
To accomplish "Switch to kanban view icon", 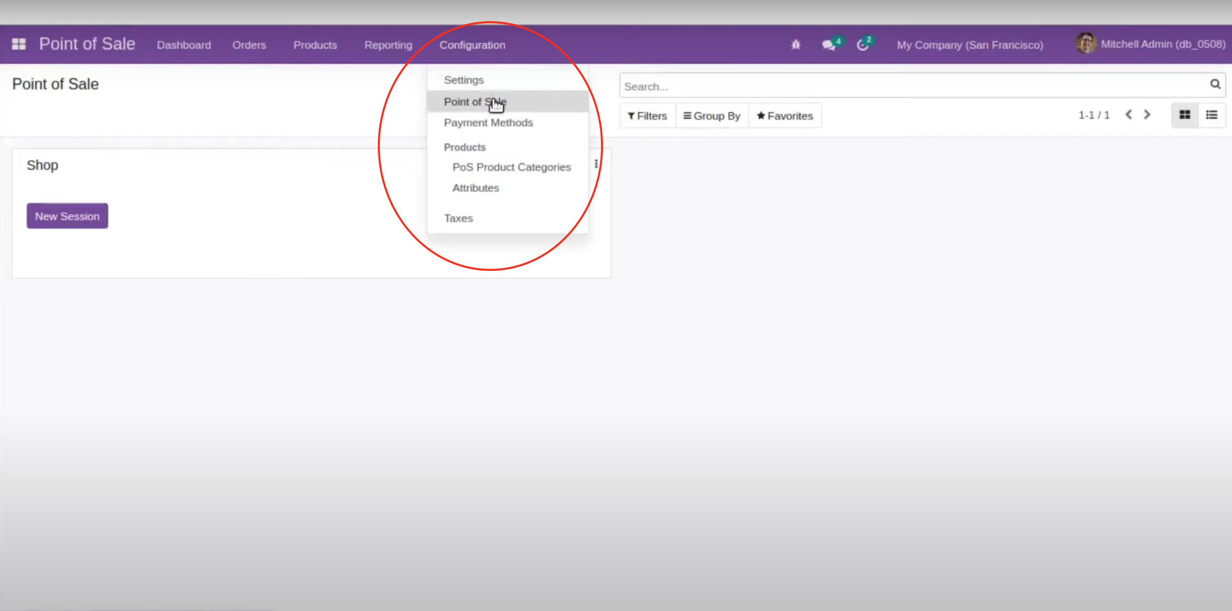I will pos(1185,115).
